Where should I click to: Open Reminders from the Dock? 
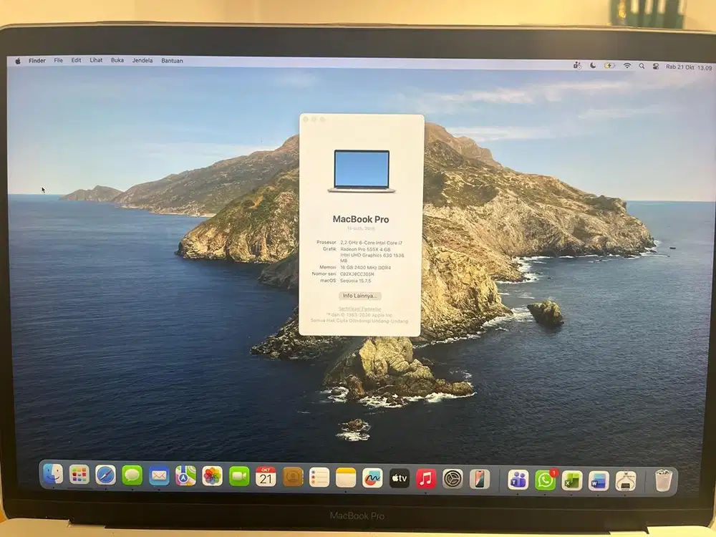pyautogui.click(x=319, y=478)
